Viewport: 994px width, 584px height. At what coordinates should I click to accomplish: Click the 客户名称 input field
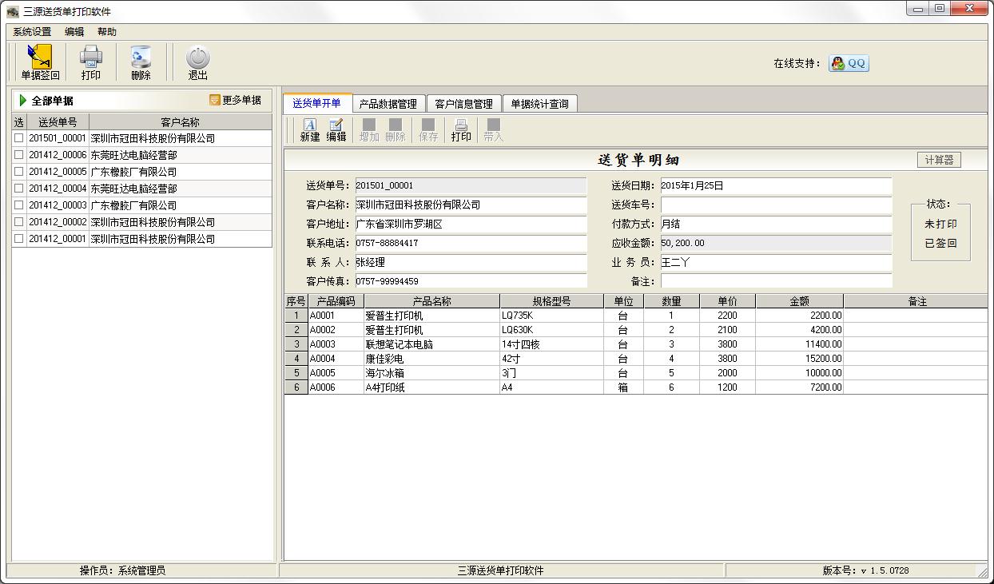pyautogui.click(x=471, y=205)
